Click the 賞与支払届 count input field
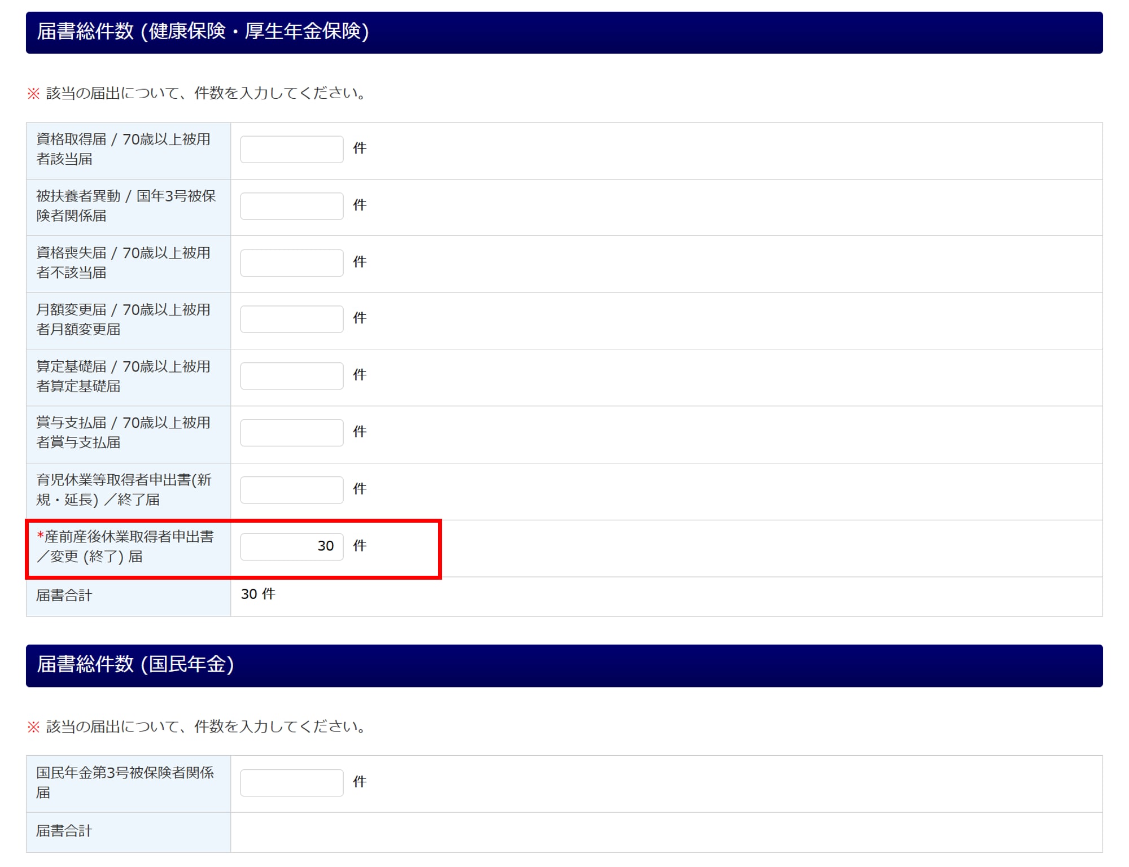Image resolution: width=1129 pixels, height=867 pixels. tap(291, 432)
